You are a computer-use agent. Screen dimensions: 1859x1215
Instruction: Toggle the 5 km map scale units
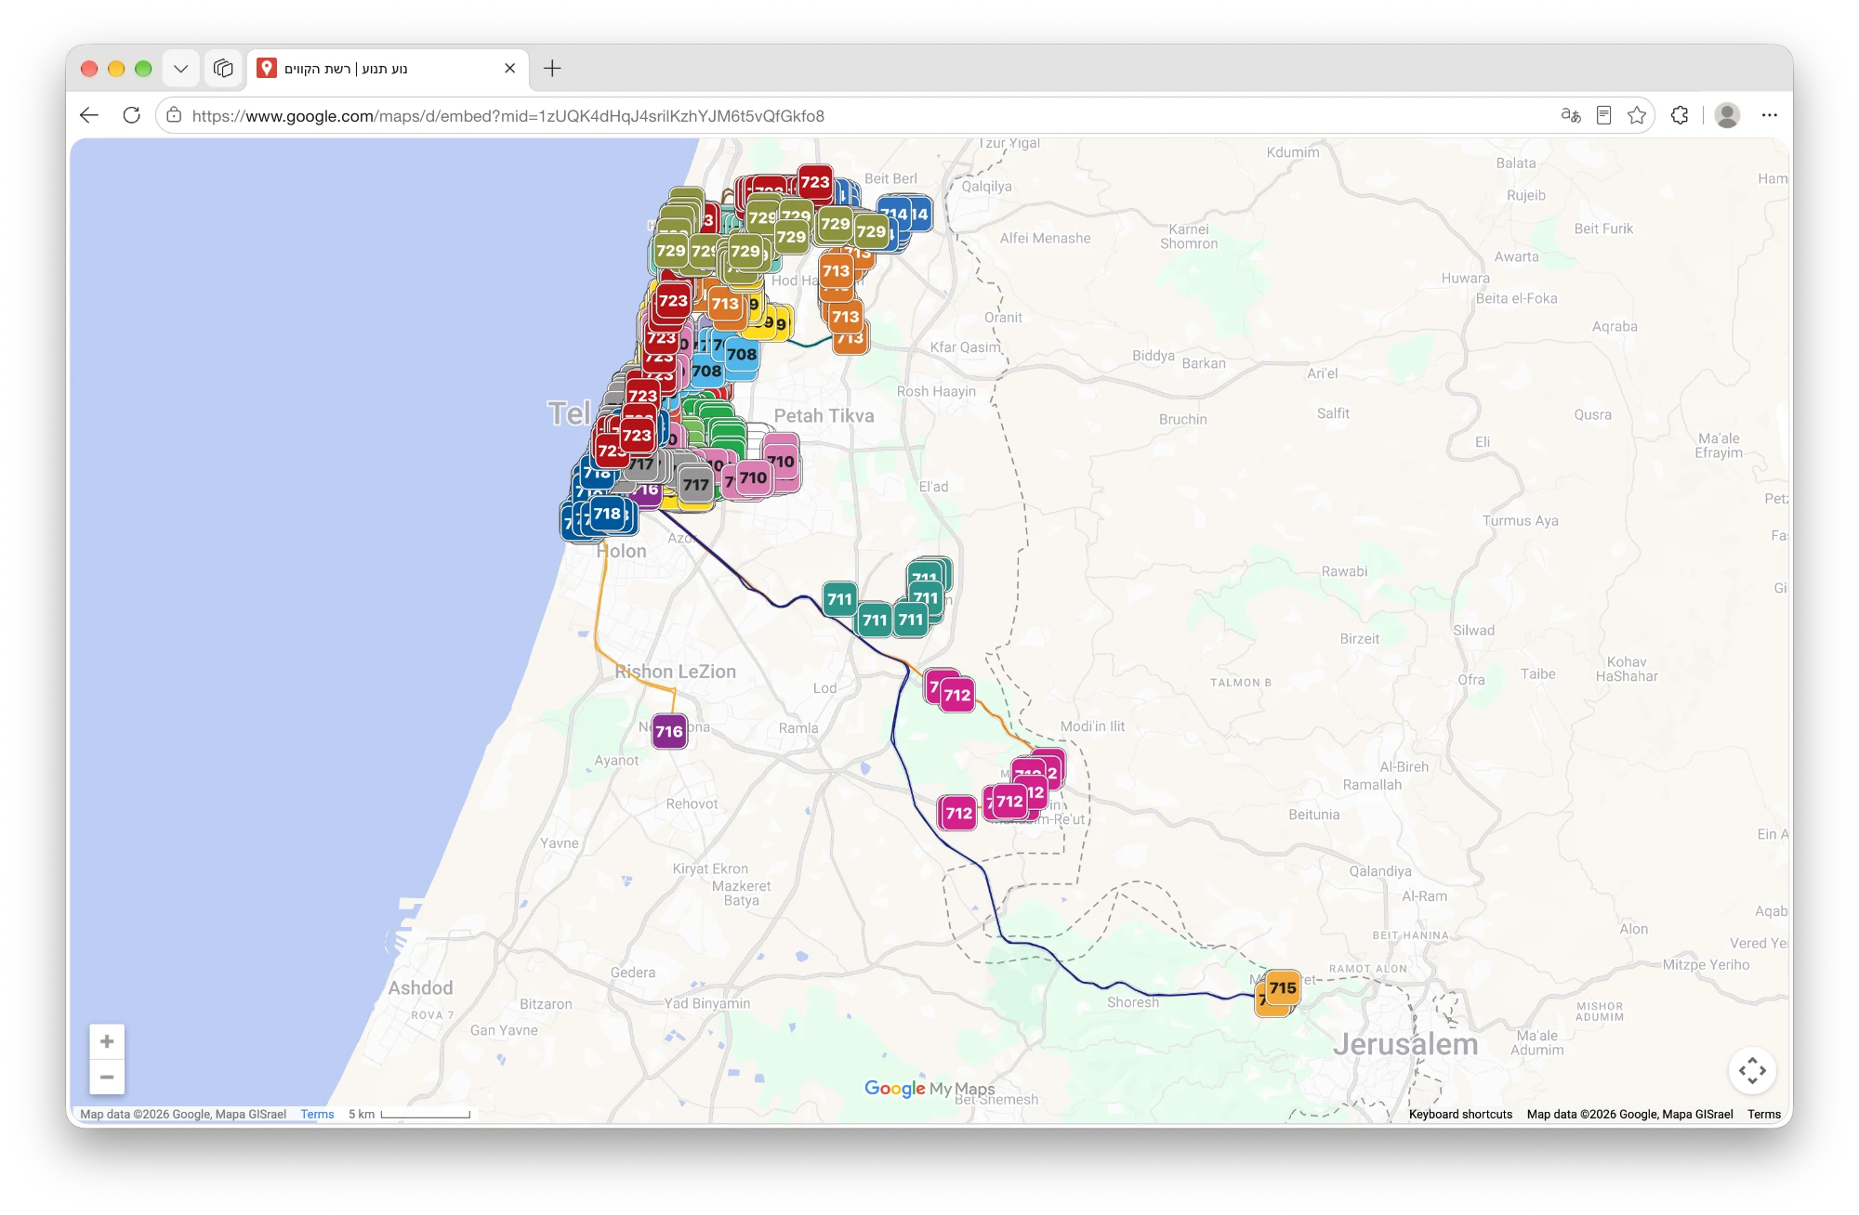click(409, 1114)
